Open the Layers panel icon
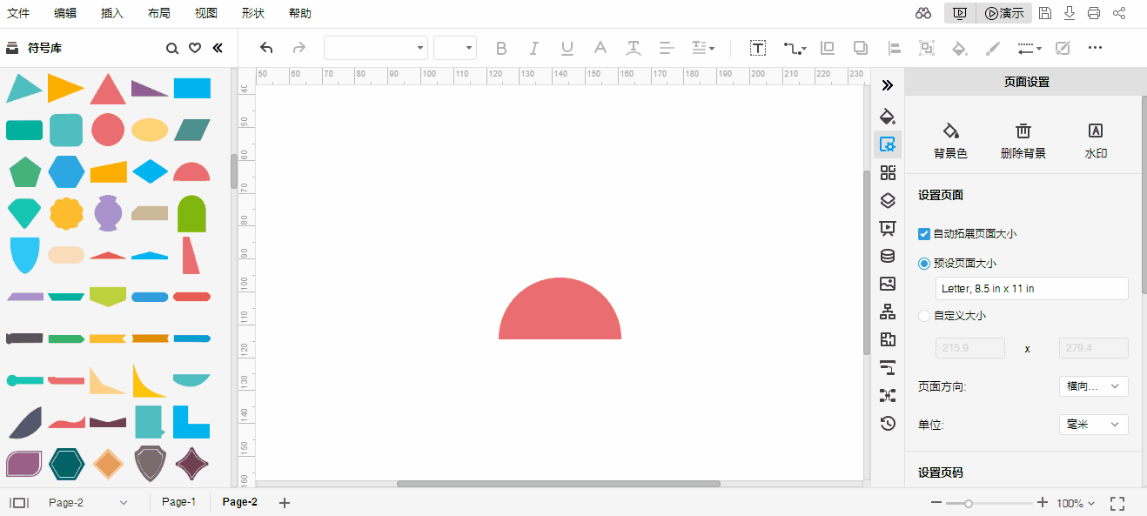Image resolution: width=1147 pixels, height=516 pixels. tap(888, 200)
